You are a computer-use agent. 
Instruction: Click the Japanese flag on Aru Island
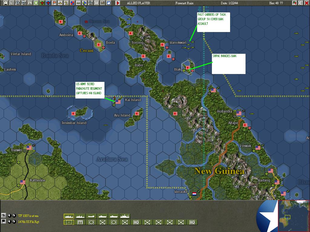[137, 114]
